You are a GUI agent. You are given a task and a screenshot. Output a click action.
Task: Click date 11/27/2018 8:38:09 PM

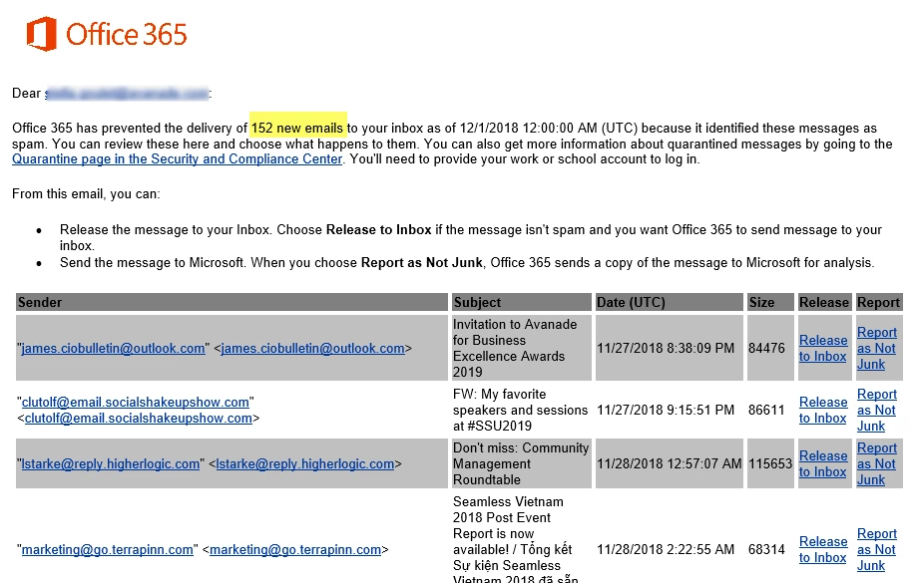(666, 348)
